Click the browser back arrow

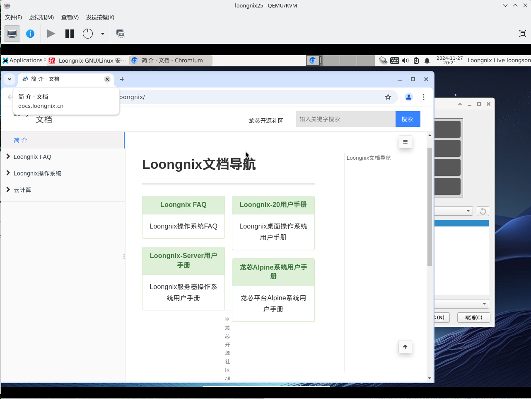click(x=10, y=97)
